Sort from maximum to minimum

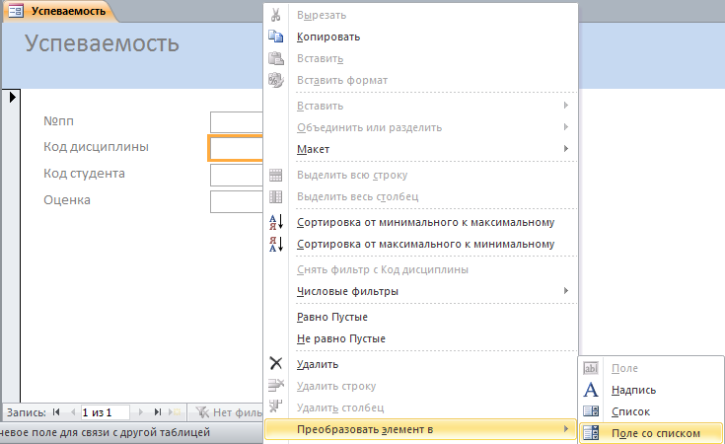[421, 245]
